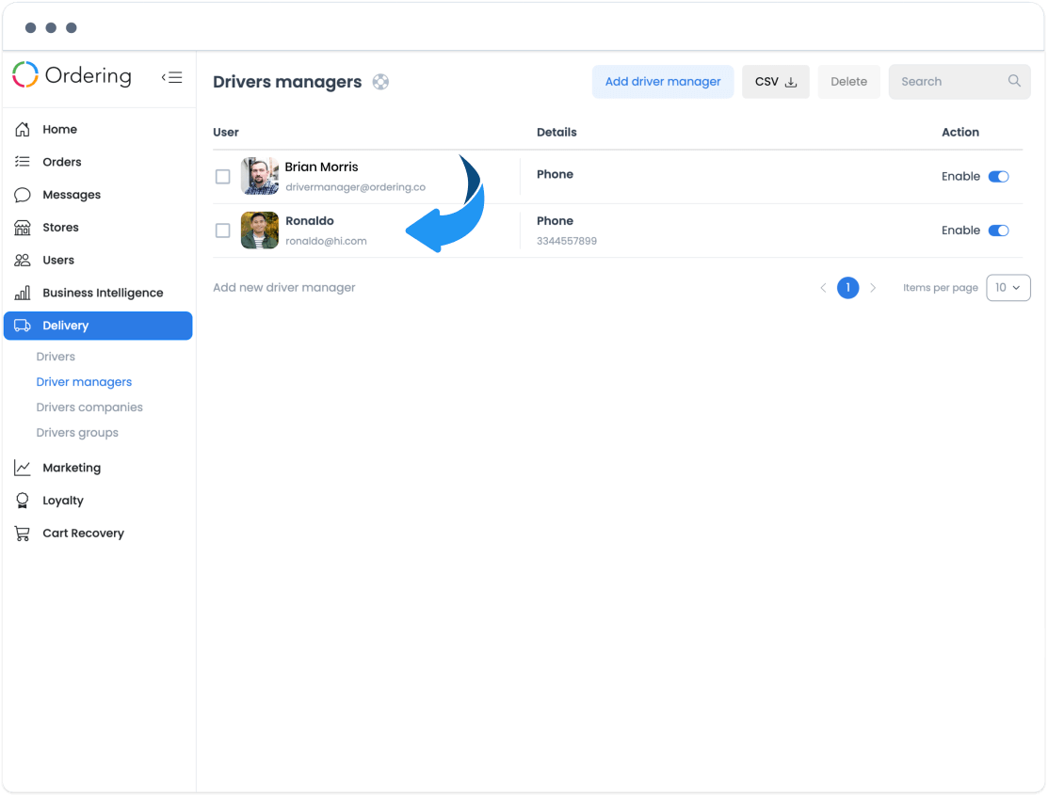This screenshot has width=1048, height=797.
Task: Go to the Drivers groups submenu page
Action: pos(77,433)
